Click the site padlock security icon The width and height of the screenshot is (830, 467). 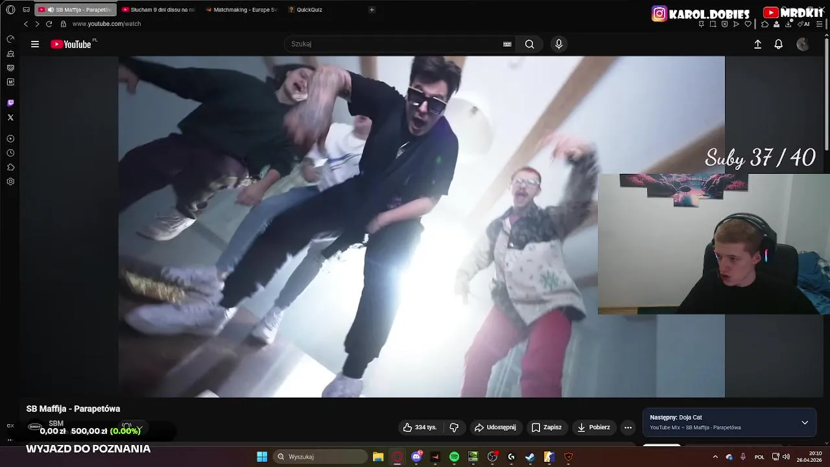(x=64, y=24)
